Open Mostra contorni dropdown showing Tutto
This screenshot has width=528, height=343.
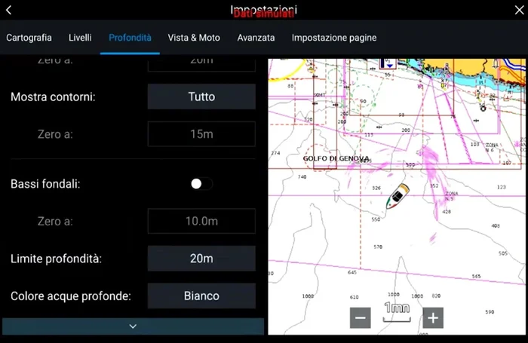[x=201, y=96]
